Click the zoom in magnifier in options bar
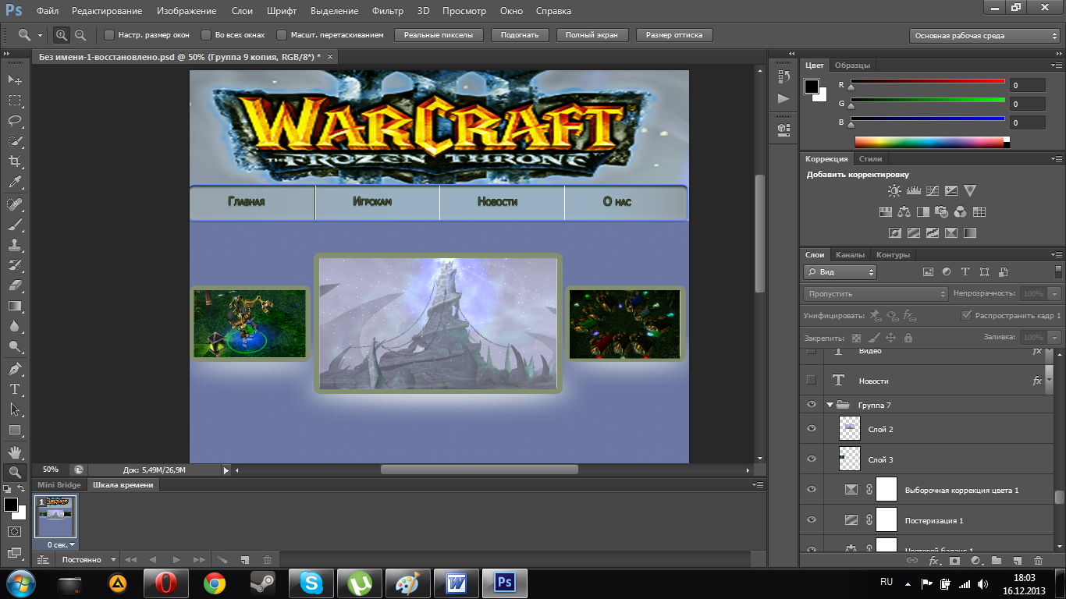The width and height of the screenshot is (1066, 599). pyautogui.click(x=62, y=35)
